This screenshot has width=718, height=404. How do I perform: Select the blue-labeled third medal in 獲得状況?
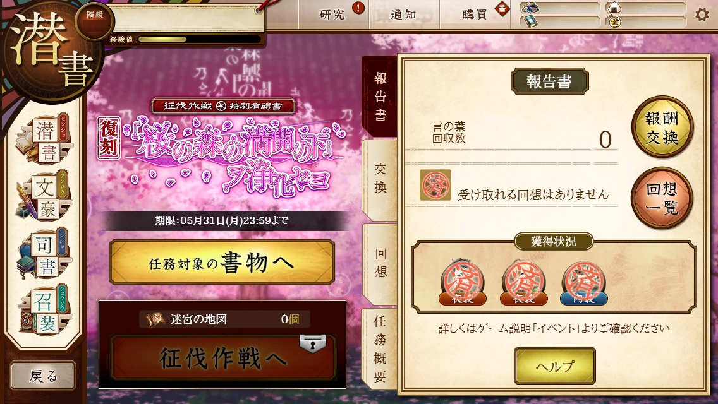click(584, 282)
